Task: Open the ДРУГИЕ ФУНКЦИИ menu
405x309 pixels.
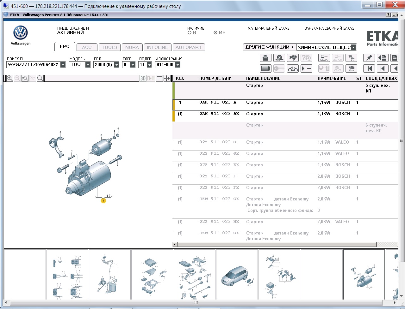Action: click(x=270, y=47)
